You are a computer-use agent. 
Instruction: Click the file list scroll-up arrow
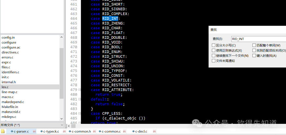(x=61, y=37)
